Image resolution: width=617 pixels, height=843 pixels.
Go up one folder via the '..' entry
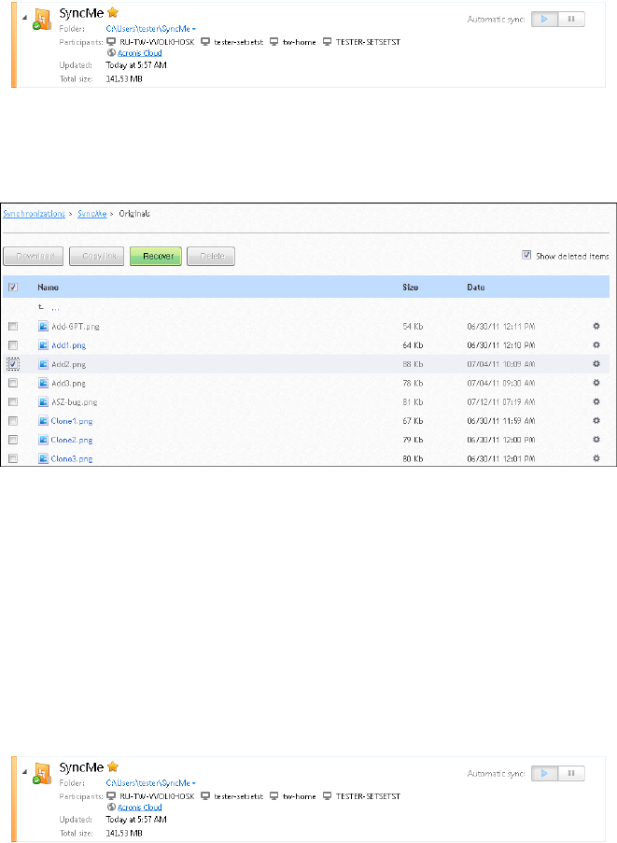(x=55, y=308)
